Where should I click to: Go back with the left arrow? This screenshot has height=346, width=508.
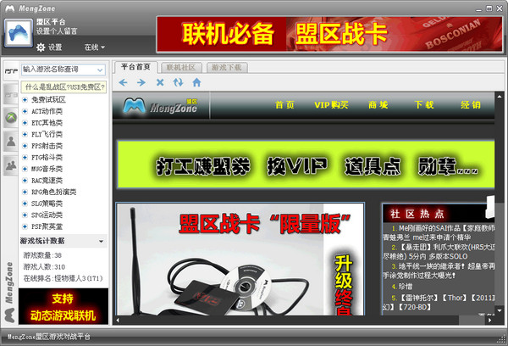(x=123, y=82)
